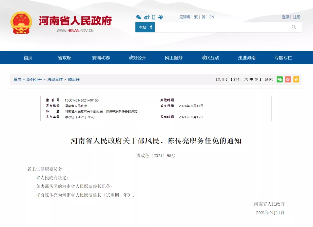Open the mobile version icon

coord(153,17)
